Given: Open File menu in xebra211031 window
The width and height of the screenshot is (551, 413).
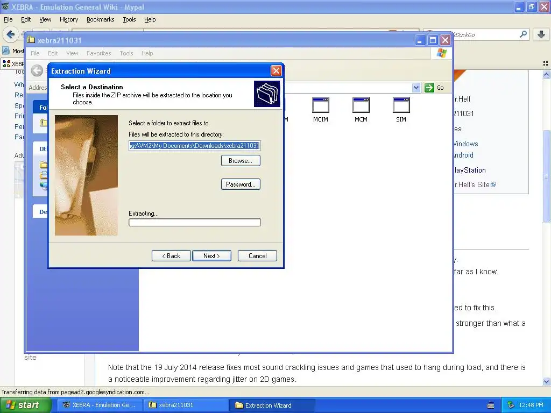Looking at the screenshot, I should coord(35,53).
